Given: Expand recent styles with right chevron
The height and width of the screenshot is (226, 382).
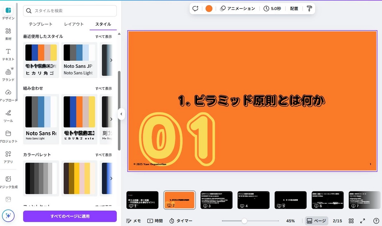Looking at the screenshot, I should 111,60.
